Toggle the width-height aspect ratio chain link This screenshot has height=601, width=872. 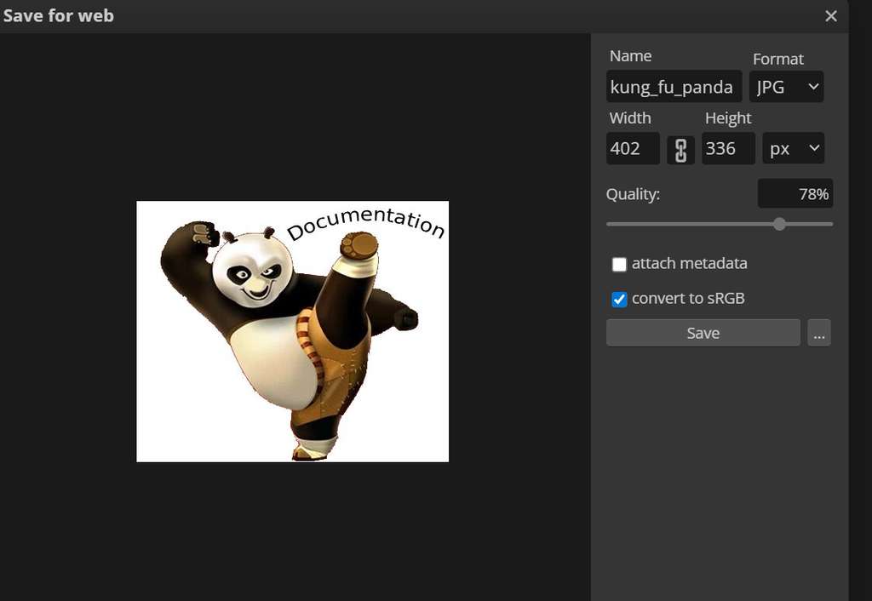click(x=680, y=150)
